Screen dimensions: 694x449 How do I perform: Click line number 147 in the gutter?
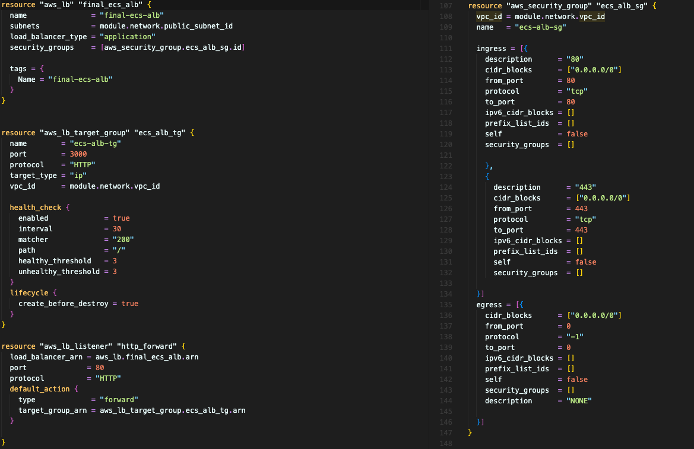pos(446,432)
